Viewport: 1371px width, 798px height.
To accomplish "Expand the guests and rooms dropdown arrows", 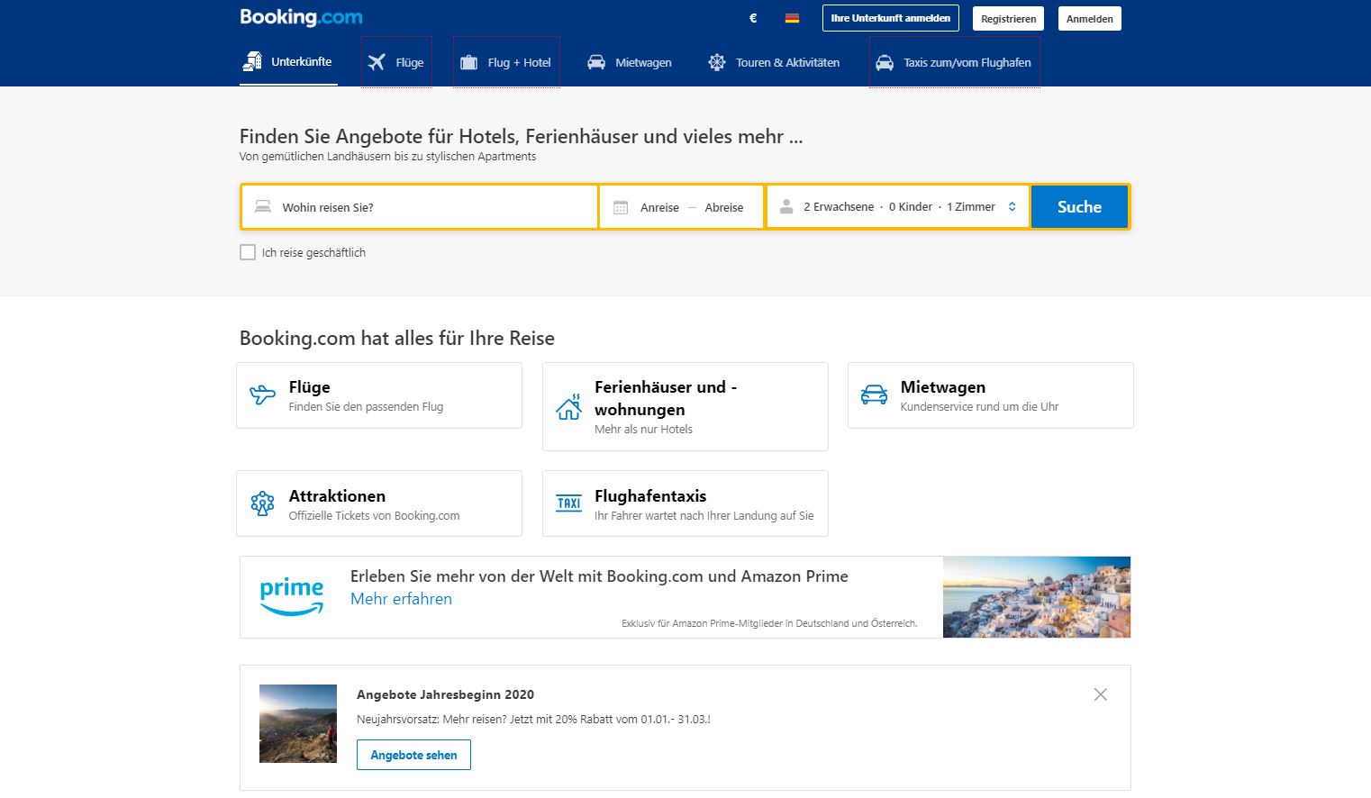I will click(1012, 206).
